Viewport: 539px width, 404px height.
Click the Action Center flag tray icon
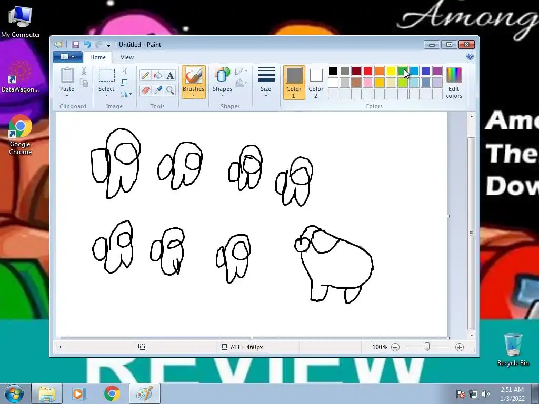point(461,394)
